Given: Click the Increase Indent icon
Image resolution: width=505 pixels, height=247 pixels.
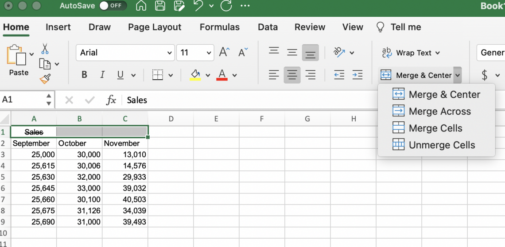Looking at the screenshot, I should click(357, 75).
